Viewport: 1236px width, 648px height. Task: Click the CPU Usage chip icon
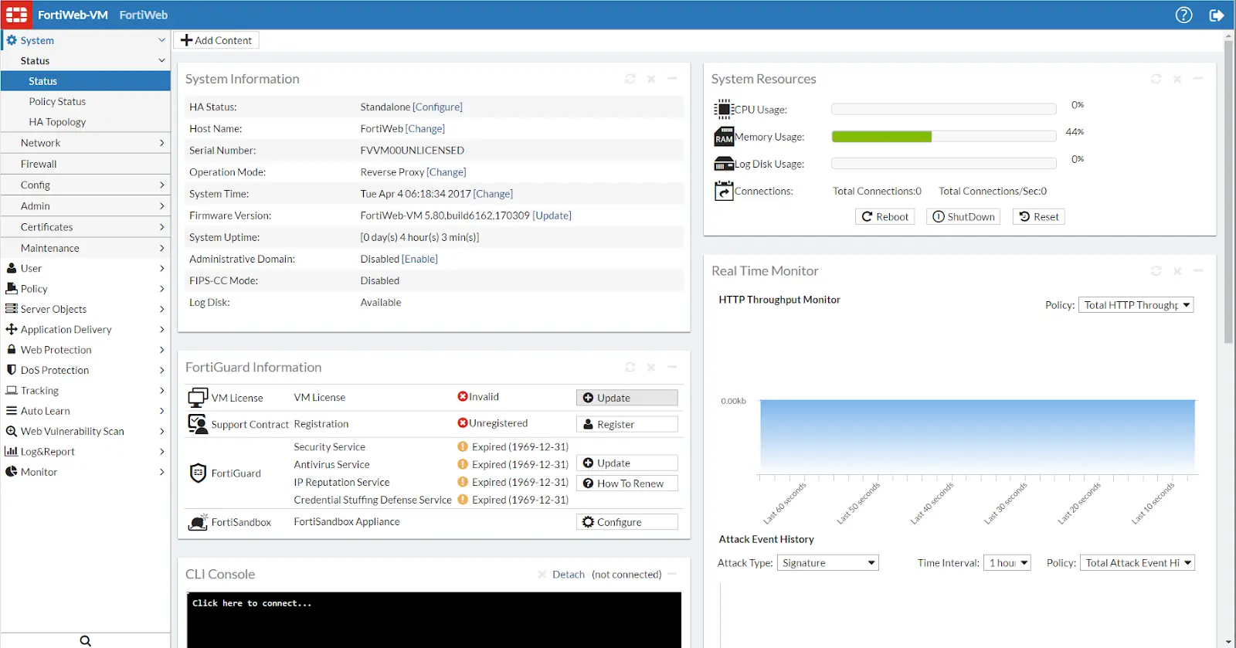723,109
